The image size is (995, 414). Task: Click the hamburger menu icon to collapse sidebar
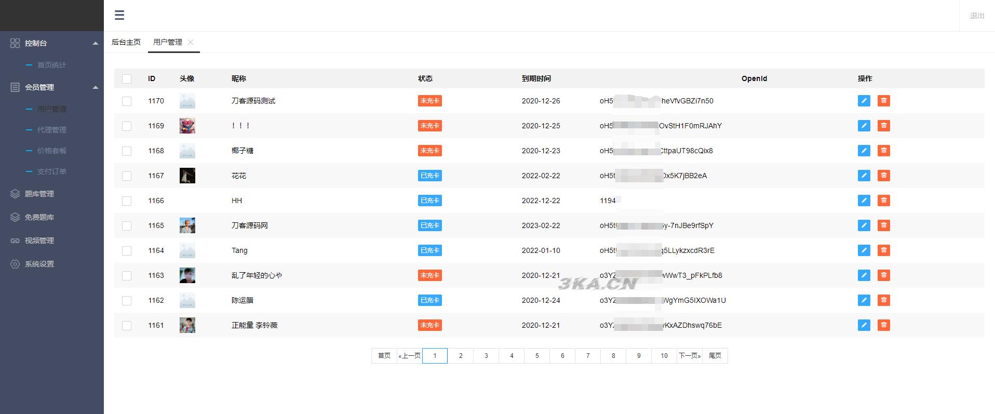(x=119, y=15)
